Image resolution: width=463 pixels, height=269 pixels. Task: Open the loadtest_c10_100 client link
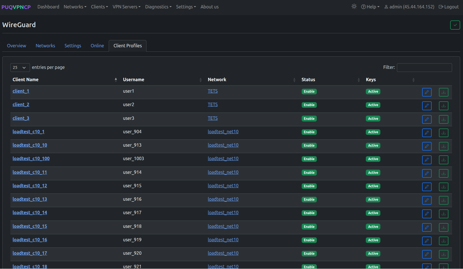(x=31, y=158)
